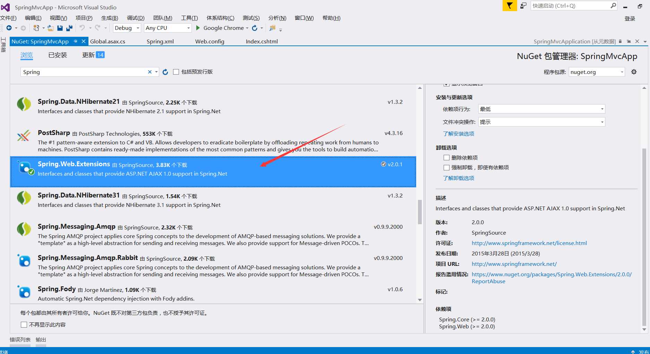This screenshot has width=650, height=354.
Task: Open the nuget.org package source dropdown
Action: (x=597, y=72)
